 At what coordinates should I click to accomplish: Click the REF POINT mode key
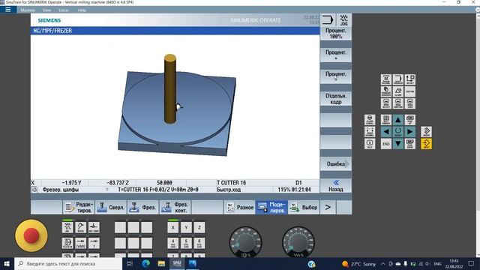pos(94,227)
